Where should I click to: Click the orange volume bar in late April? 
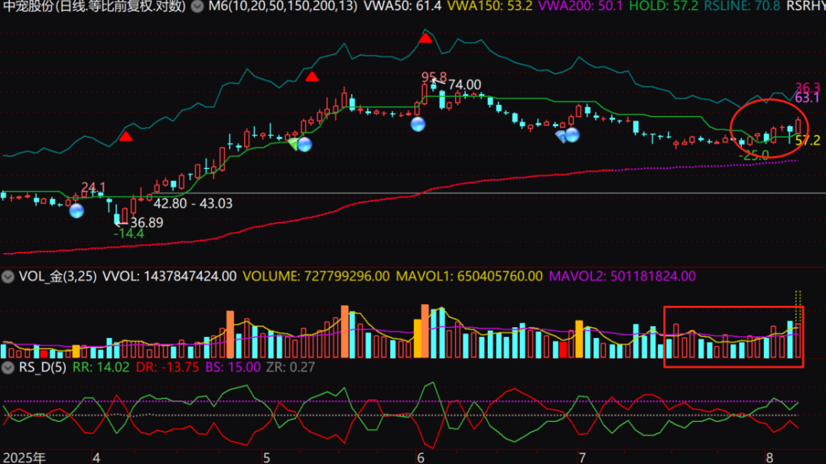(229, 335)
